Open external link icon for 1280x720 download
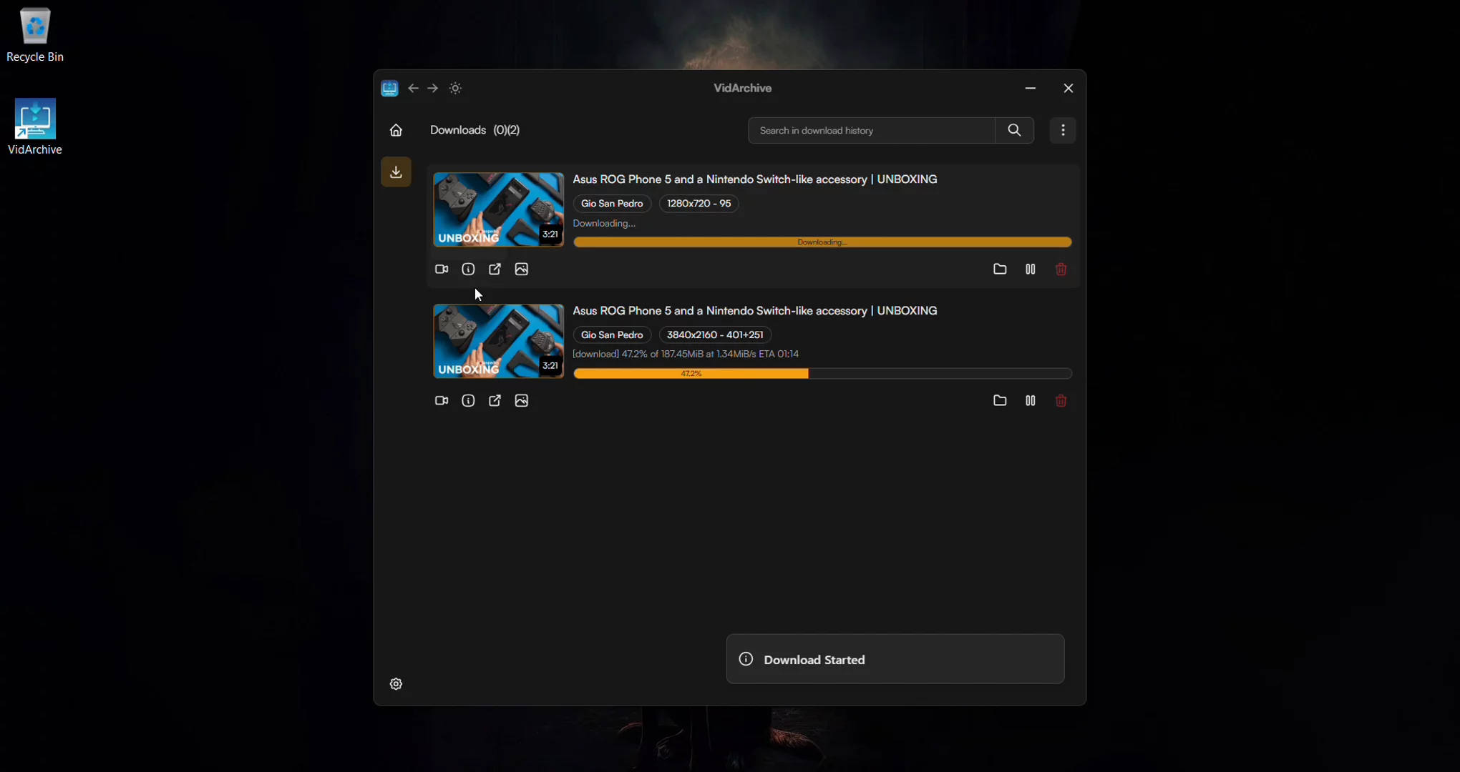The width and height of the screenshot is (1460, 772). (x=495, y=269)
